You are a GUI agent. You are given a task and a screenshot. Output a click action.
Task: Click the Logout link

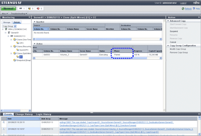point(183,3)
